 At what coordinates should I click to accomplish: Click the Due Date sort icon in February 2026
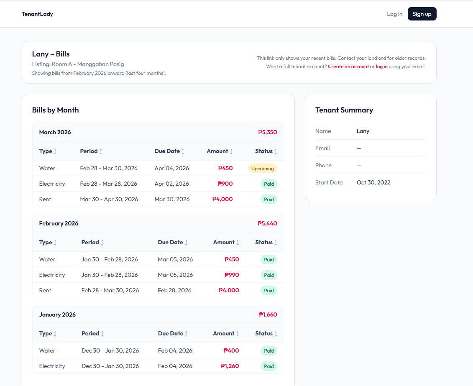[186, 243]
